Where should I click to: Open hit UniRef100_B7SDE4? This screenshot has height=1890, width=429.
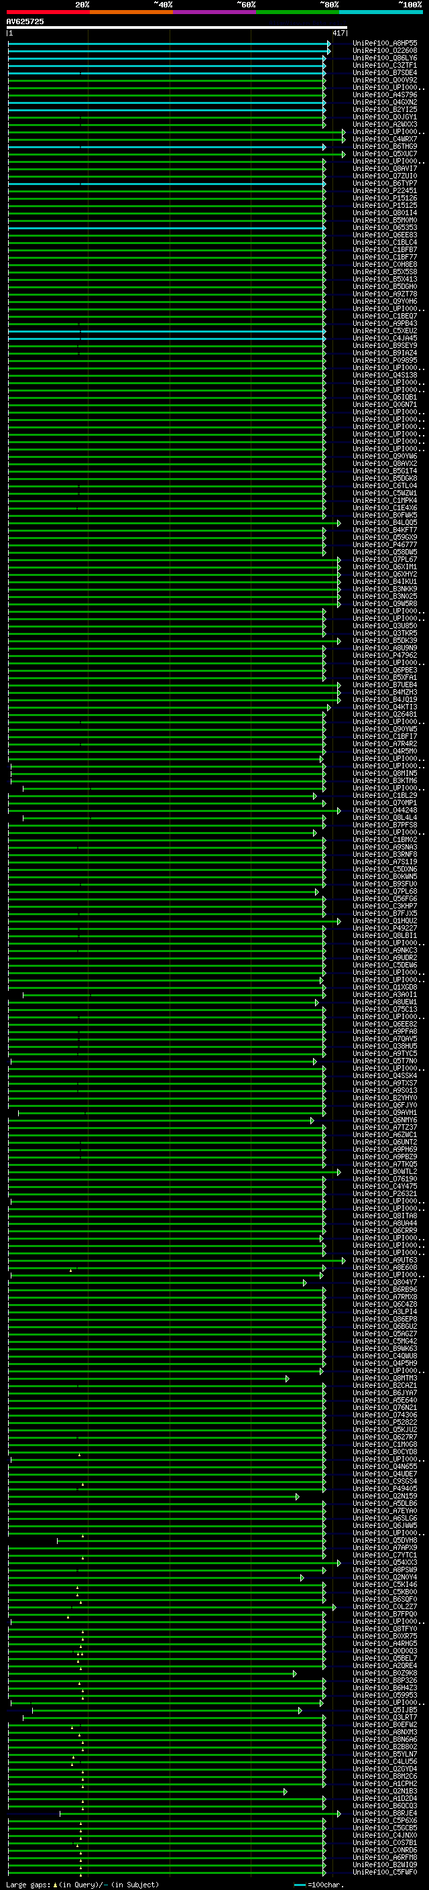pyautogui.click(x=385, y=72)
